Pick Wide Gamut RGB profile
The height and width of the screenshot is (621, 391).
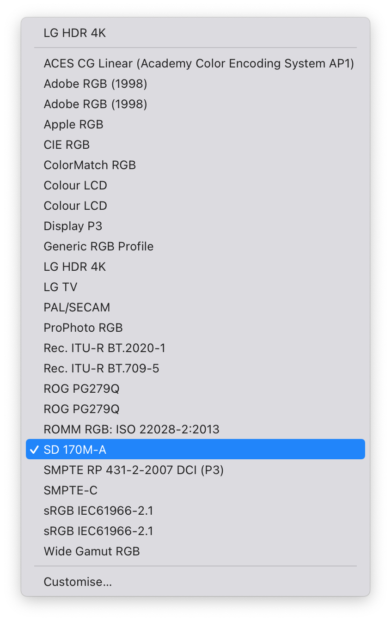click(92, 551)
